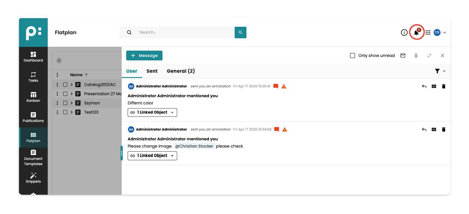Click the Differnt color message text
This screenshot has height=214, width=469.
click(140, 103)
